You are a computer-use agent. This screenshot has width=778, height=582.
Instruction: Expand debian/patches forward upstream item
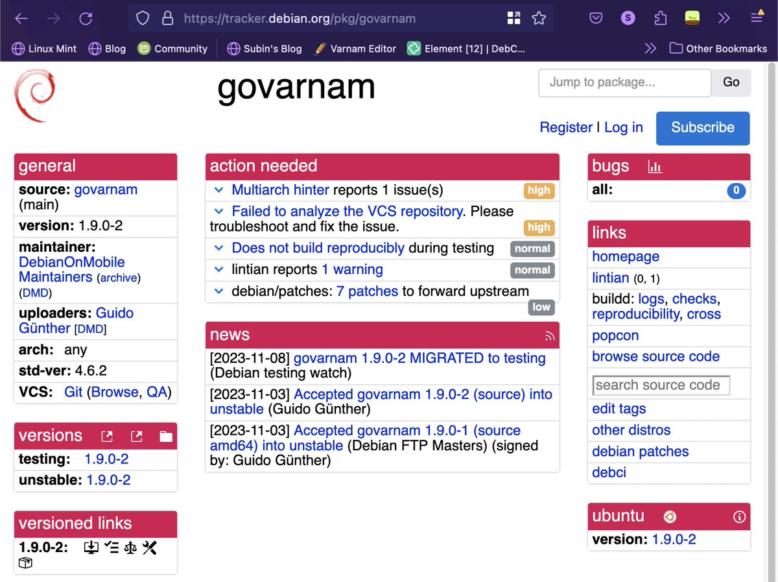pyautogui.click(x=218, y=291)
